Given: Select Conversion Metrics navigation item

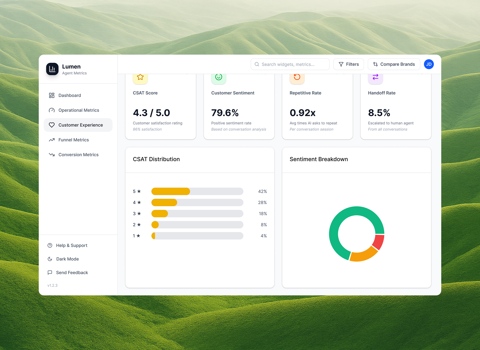Looking at the screenshot, I should tap(78, 155).
